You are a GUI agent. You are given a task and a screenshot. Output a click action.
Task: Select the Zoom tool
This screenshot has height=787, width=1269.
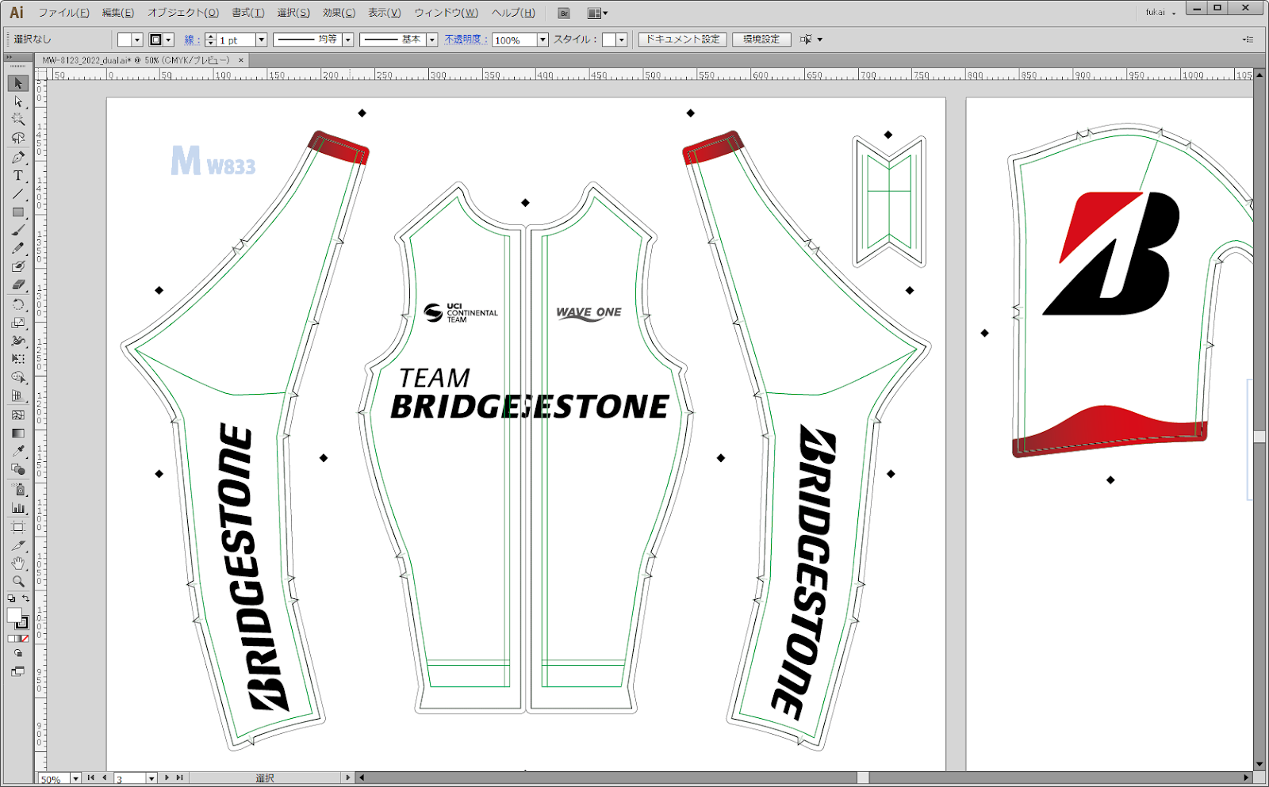(x=18, y=582)
